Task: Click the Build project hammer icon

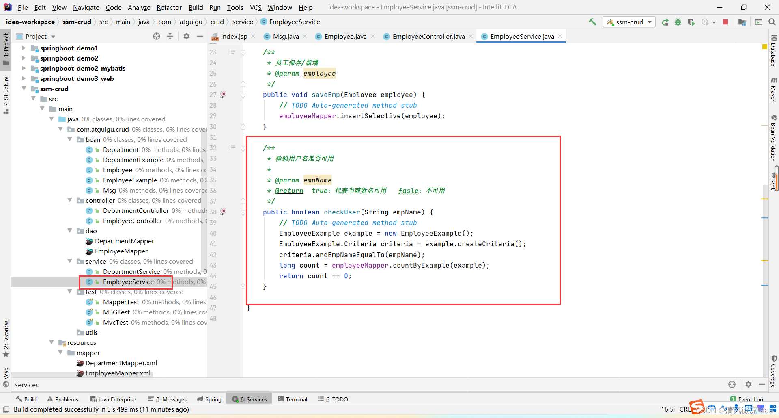Action: click(x=592, y=22)
